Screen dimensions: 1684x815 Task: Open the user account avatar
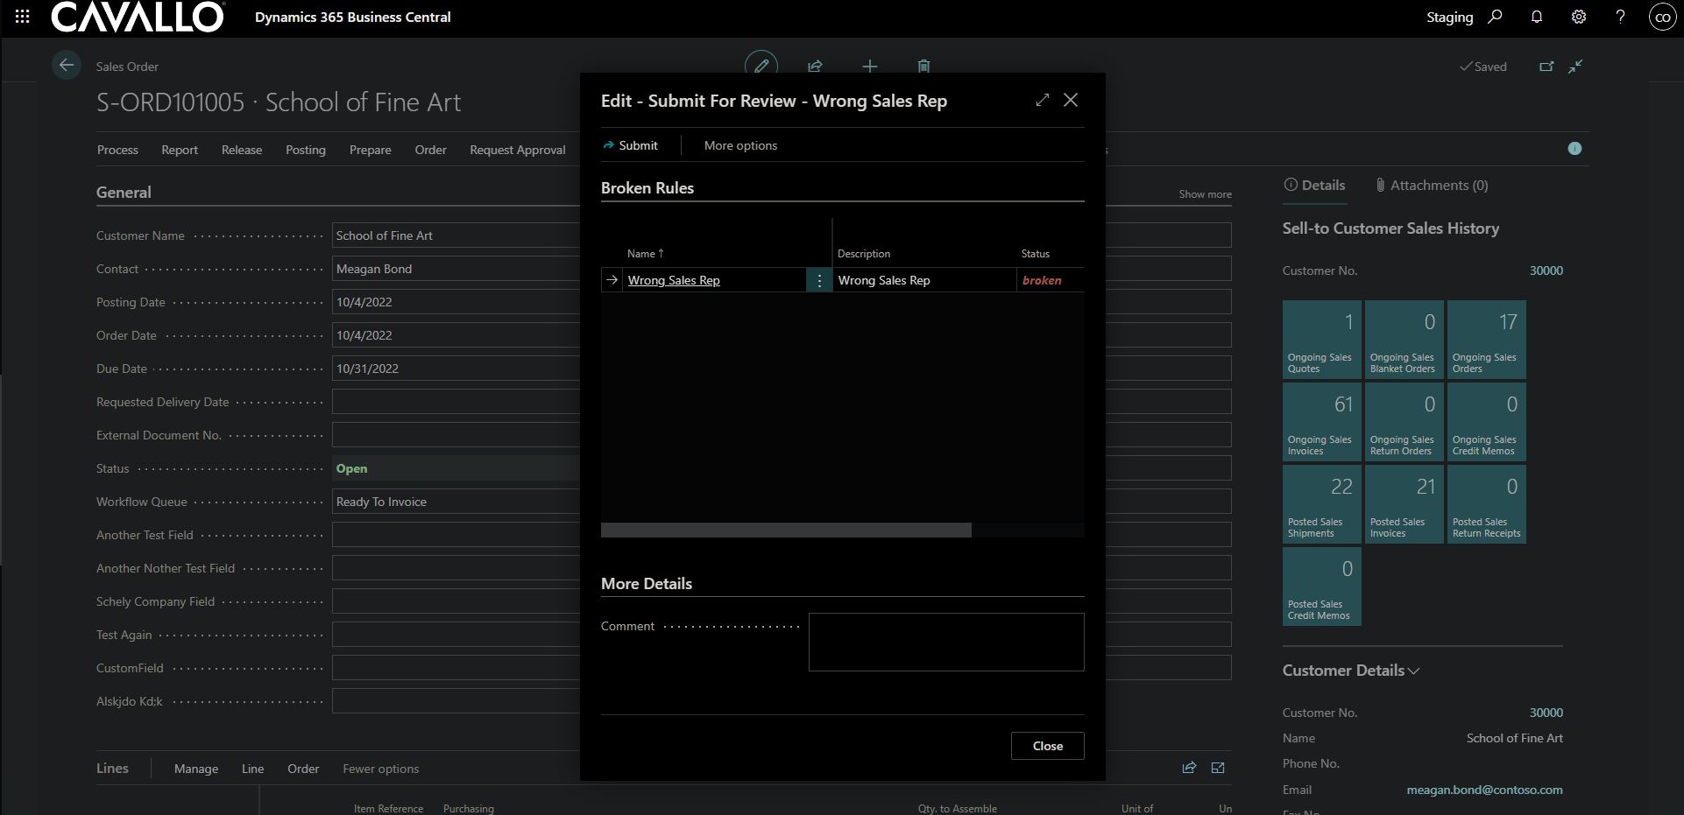pos(1662,17)
